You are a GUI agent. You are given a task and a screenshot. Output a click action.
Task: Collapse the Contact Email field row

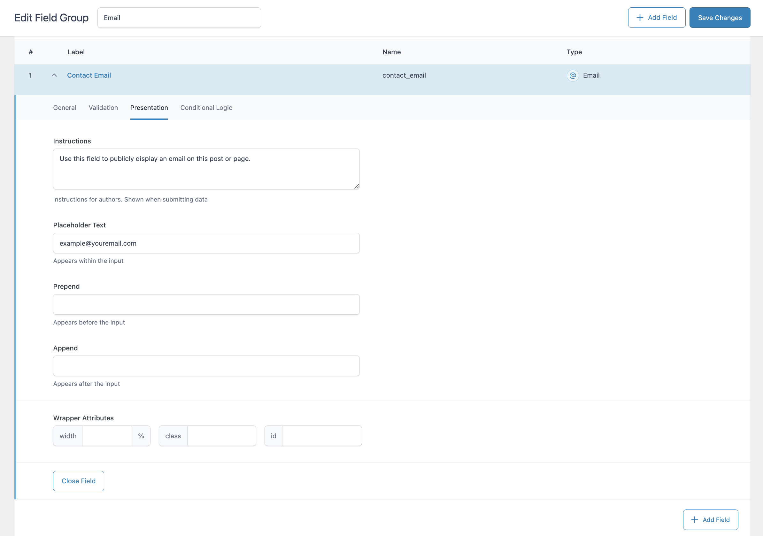tap(54, 75)
